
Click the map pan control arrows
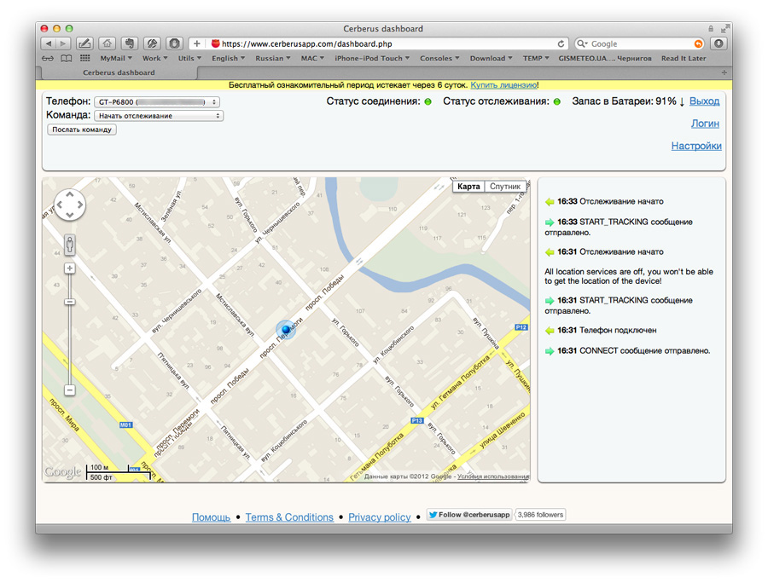click(x=69, y=205)
